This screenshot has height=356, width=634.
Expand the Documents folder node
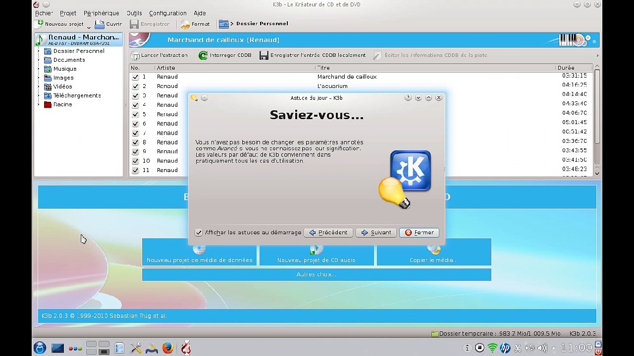point(39,60)
